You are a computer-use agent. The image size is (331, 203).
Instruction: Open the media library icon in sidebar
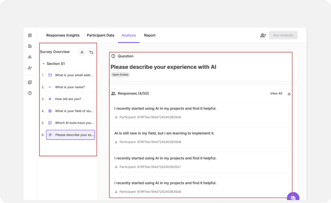30,82
